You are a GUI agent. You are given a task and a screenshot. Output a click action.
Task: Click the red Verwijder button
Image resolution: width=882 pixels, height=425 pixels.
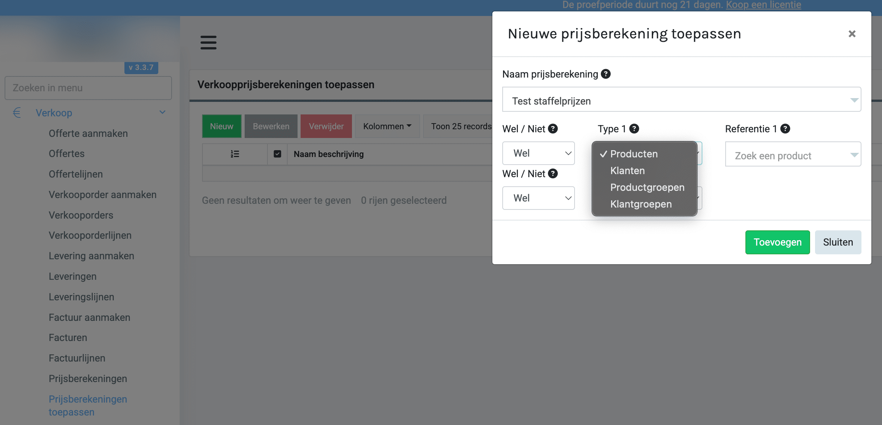coord(326,126)
